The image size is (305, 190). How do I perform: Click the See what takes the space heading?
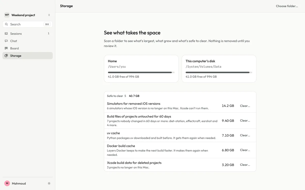[x=132, y=33]
